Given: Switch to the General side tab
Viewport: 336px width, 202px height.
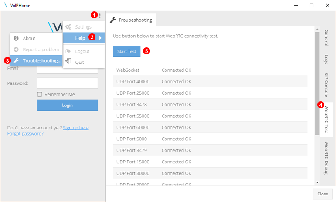Looking at the screenshot, I should click(x=326, y=38).
